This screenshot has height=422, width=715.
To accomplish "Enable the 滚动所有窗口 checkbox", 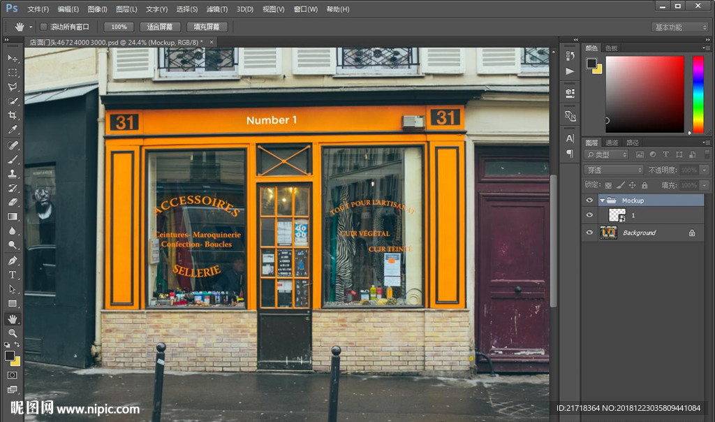I will (x=43, y=27).
